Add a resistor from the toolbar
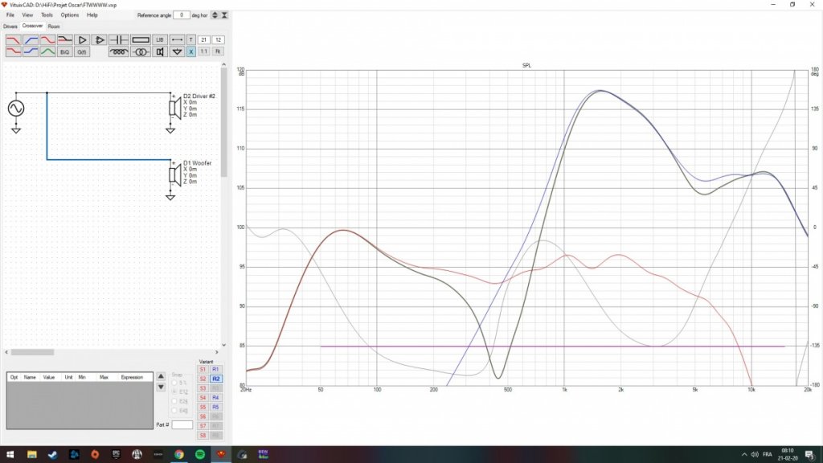 click(x=141, y=39)
